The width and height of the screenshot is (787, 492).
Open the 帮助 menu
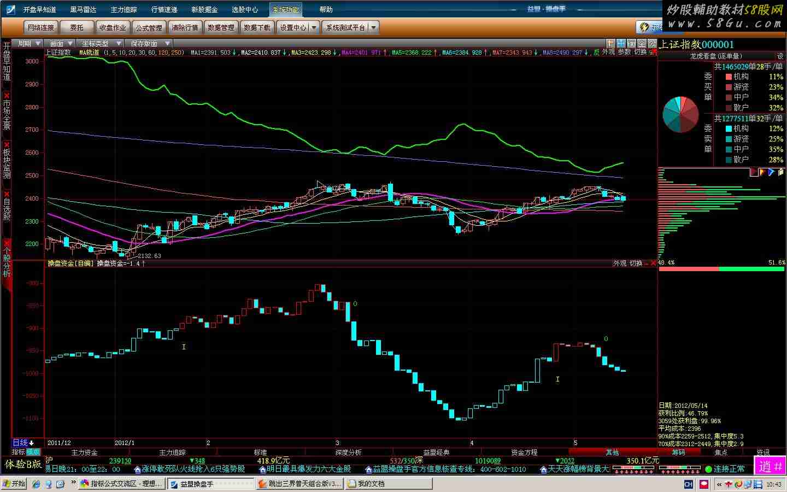pos(326,10)
